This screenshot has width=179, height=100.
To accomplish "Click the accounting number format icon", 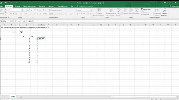I will 78,14.
